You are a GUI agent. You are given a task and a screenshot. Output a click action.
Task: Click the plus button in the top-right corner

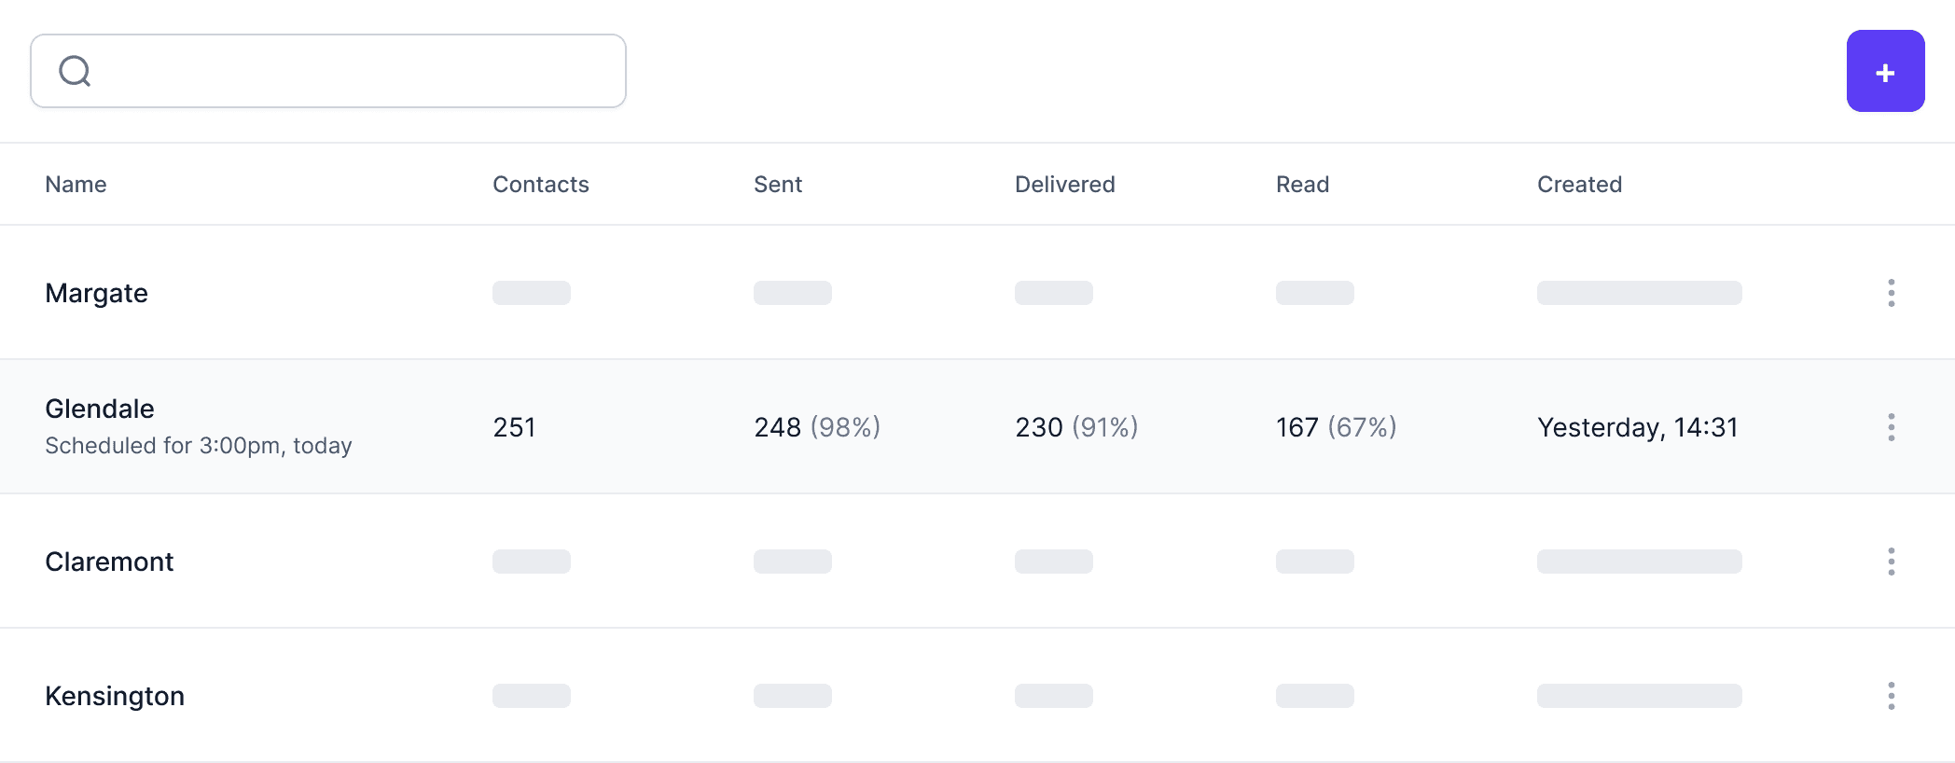(x=1885, y=70)
